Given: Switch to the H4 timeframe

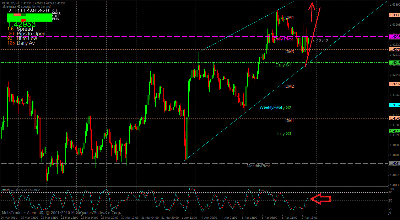Looking at the screenshot, I should pos(17,11).
